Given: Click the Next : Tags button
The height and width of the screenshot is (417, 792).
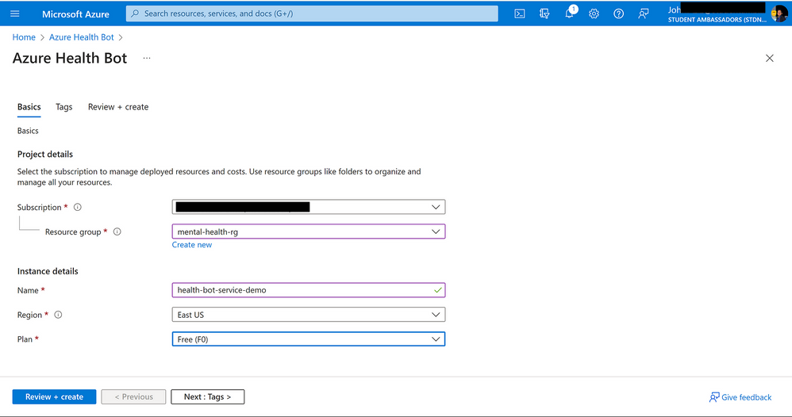Looking at the screenshot, I should (x=208, y=397).
